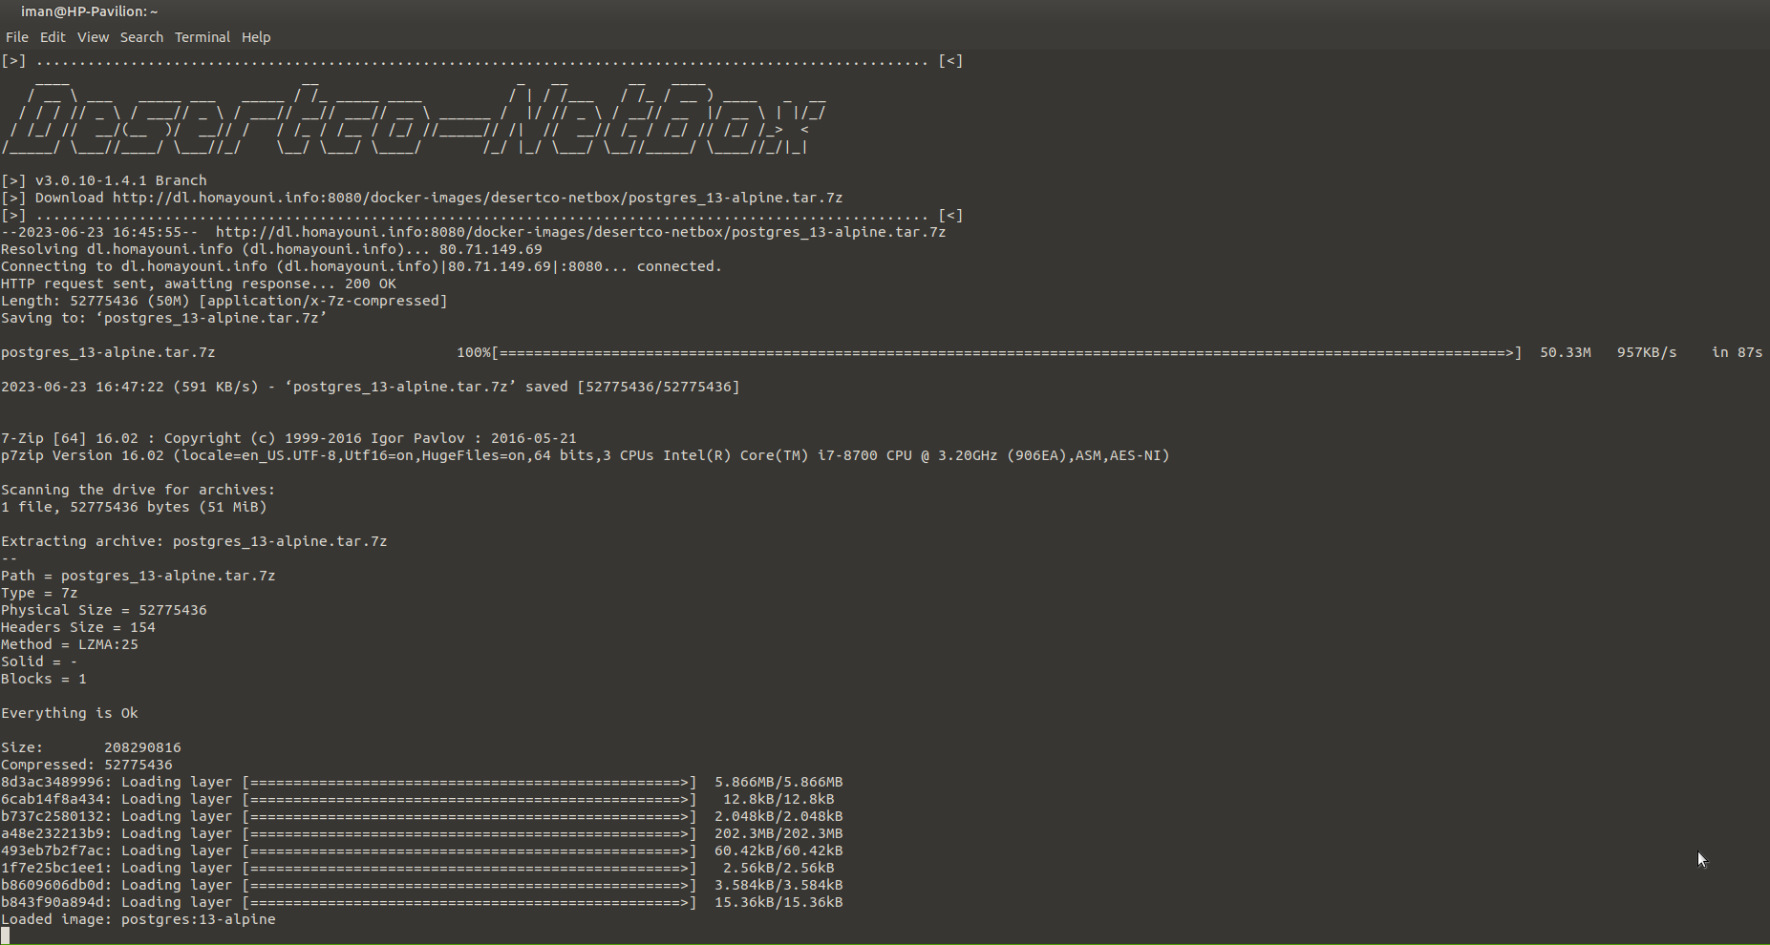Open the File menu
The image size is (1770, 945).
coord(17,37)
